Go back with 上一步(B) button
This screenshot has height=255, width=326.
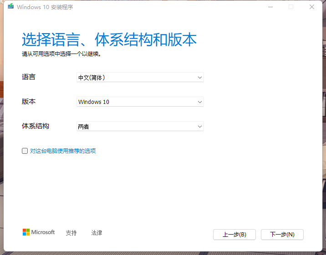click(x=234, y=235)
